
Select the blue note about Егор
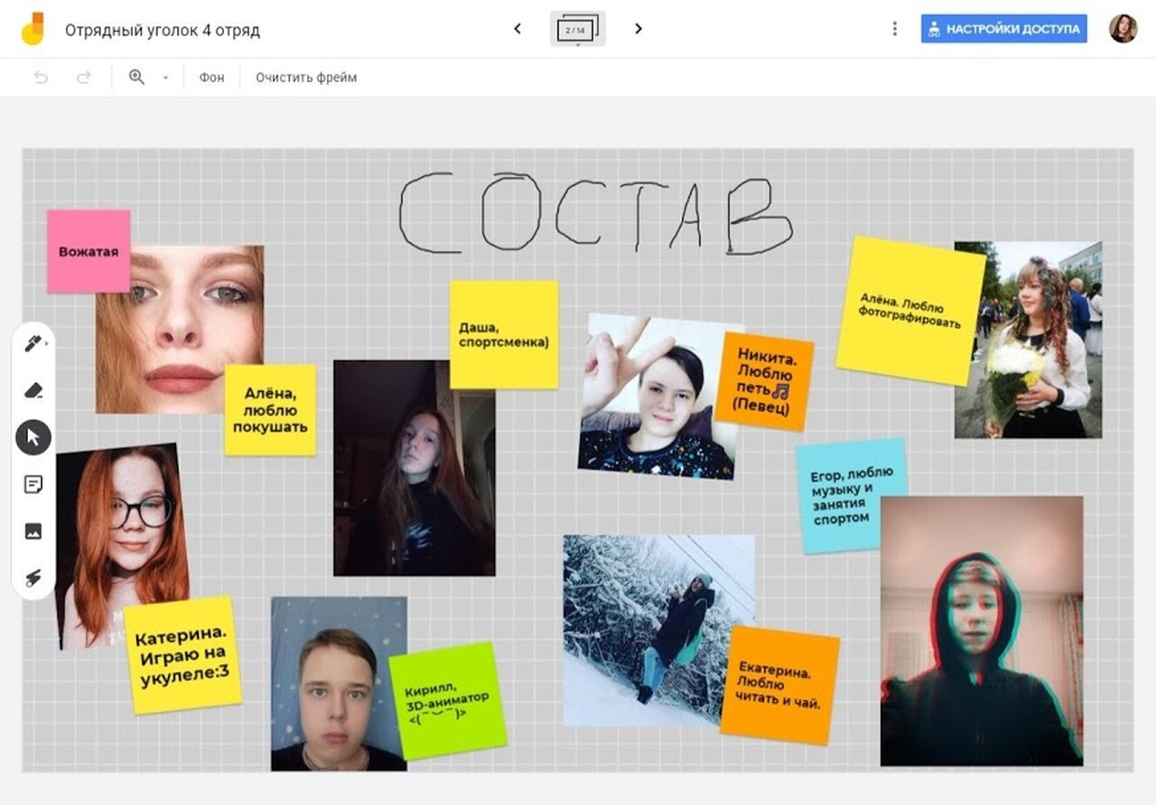pyautogui.click(x=852, y=496)
